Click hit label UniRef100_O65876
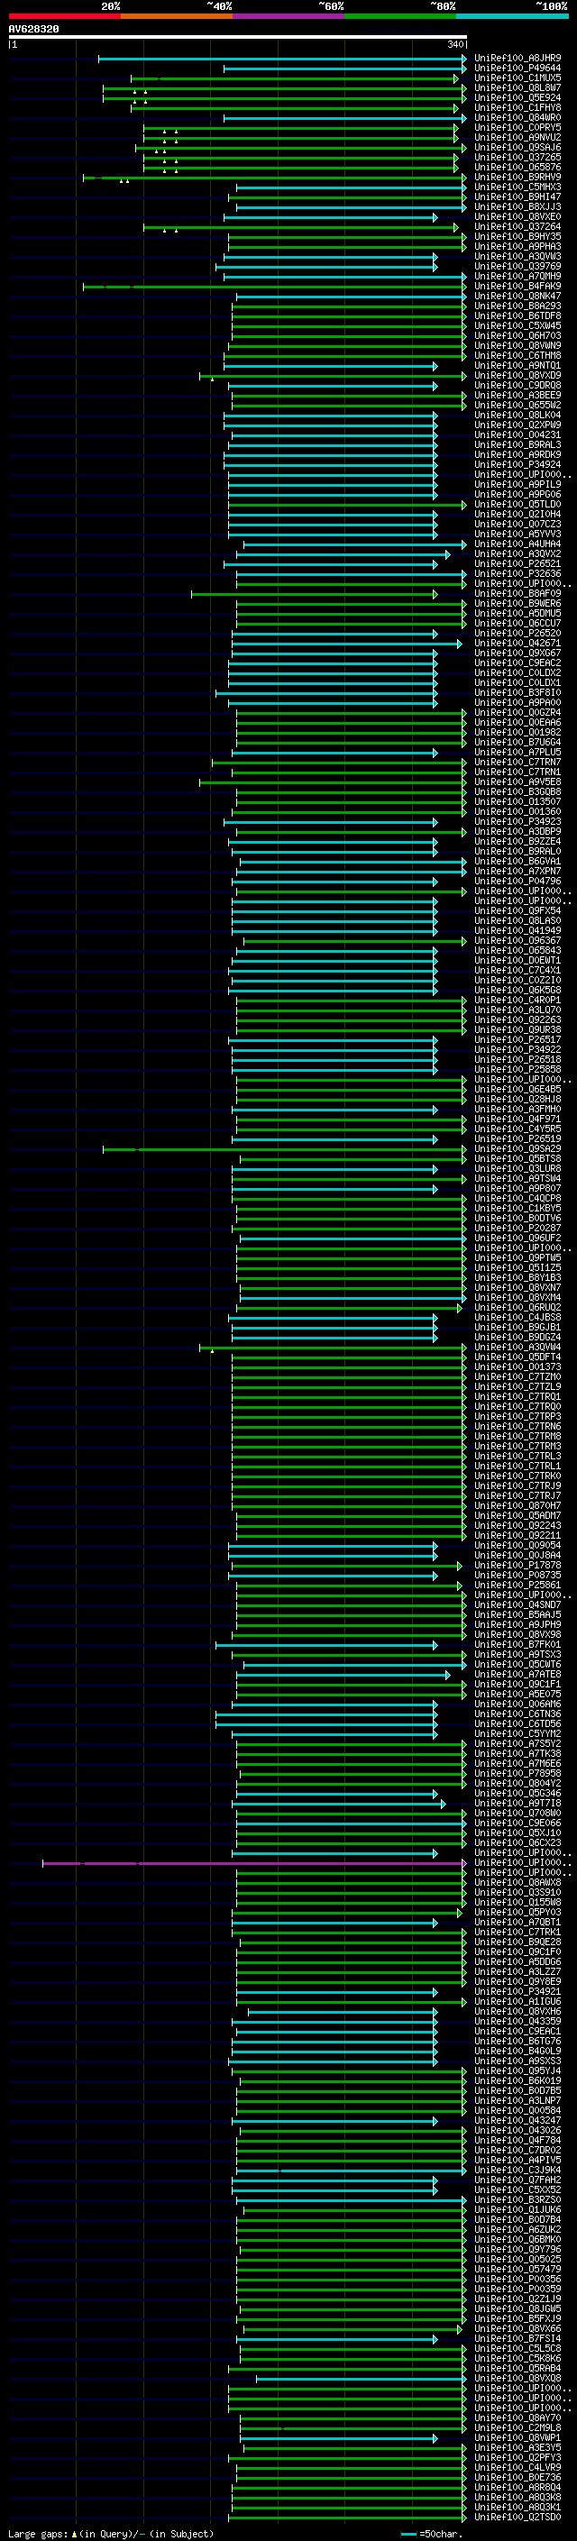Viewport: 577px width, 2541px height. point(517,167)
